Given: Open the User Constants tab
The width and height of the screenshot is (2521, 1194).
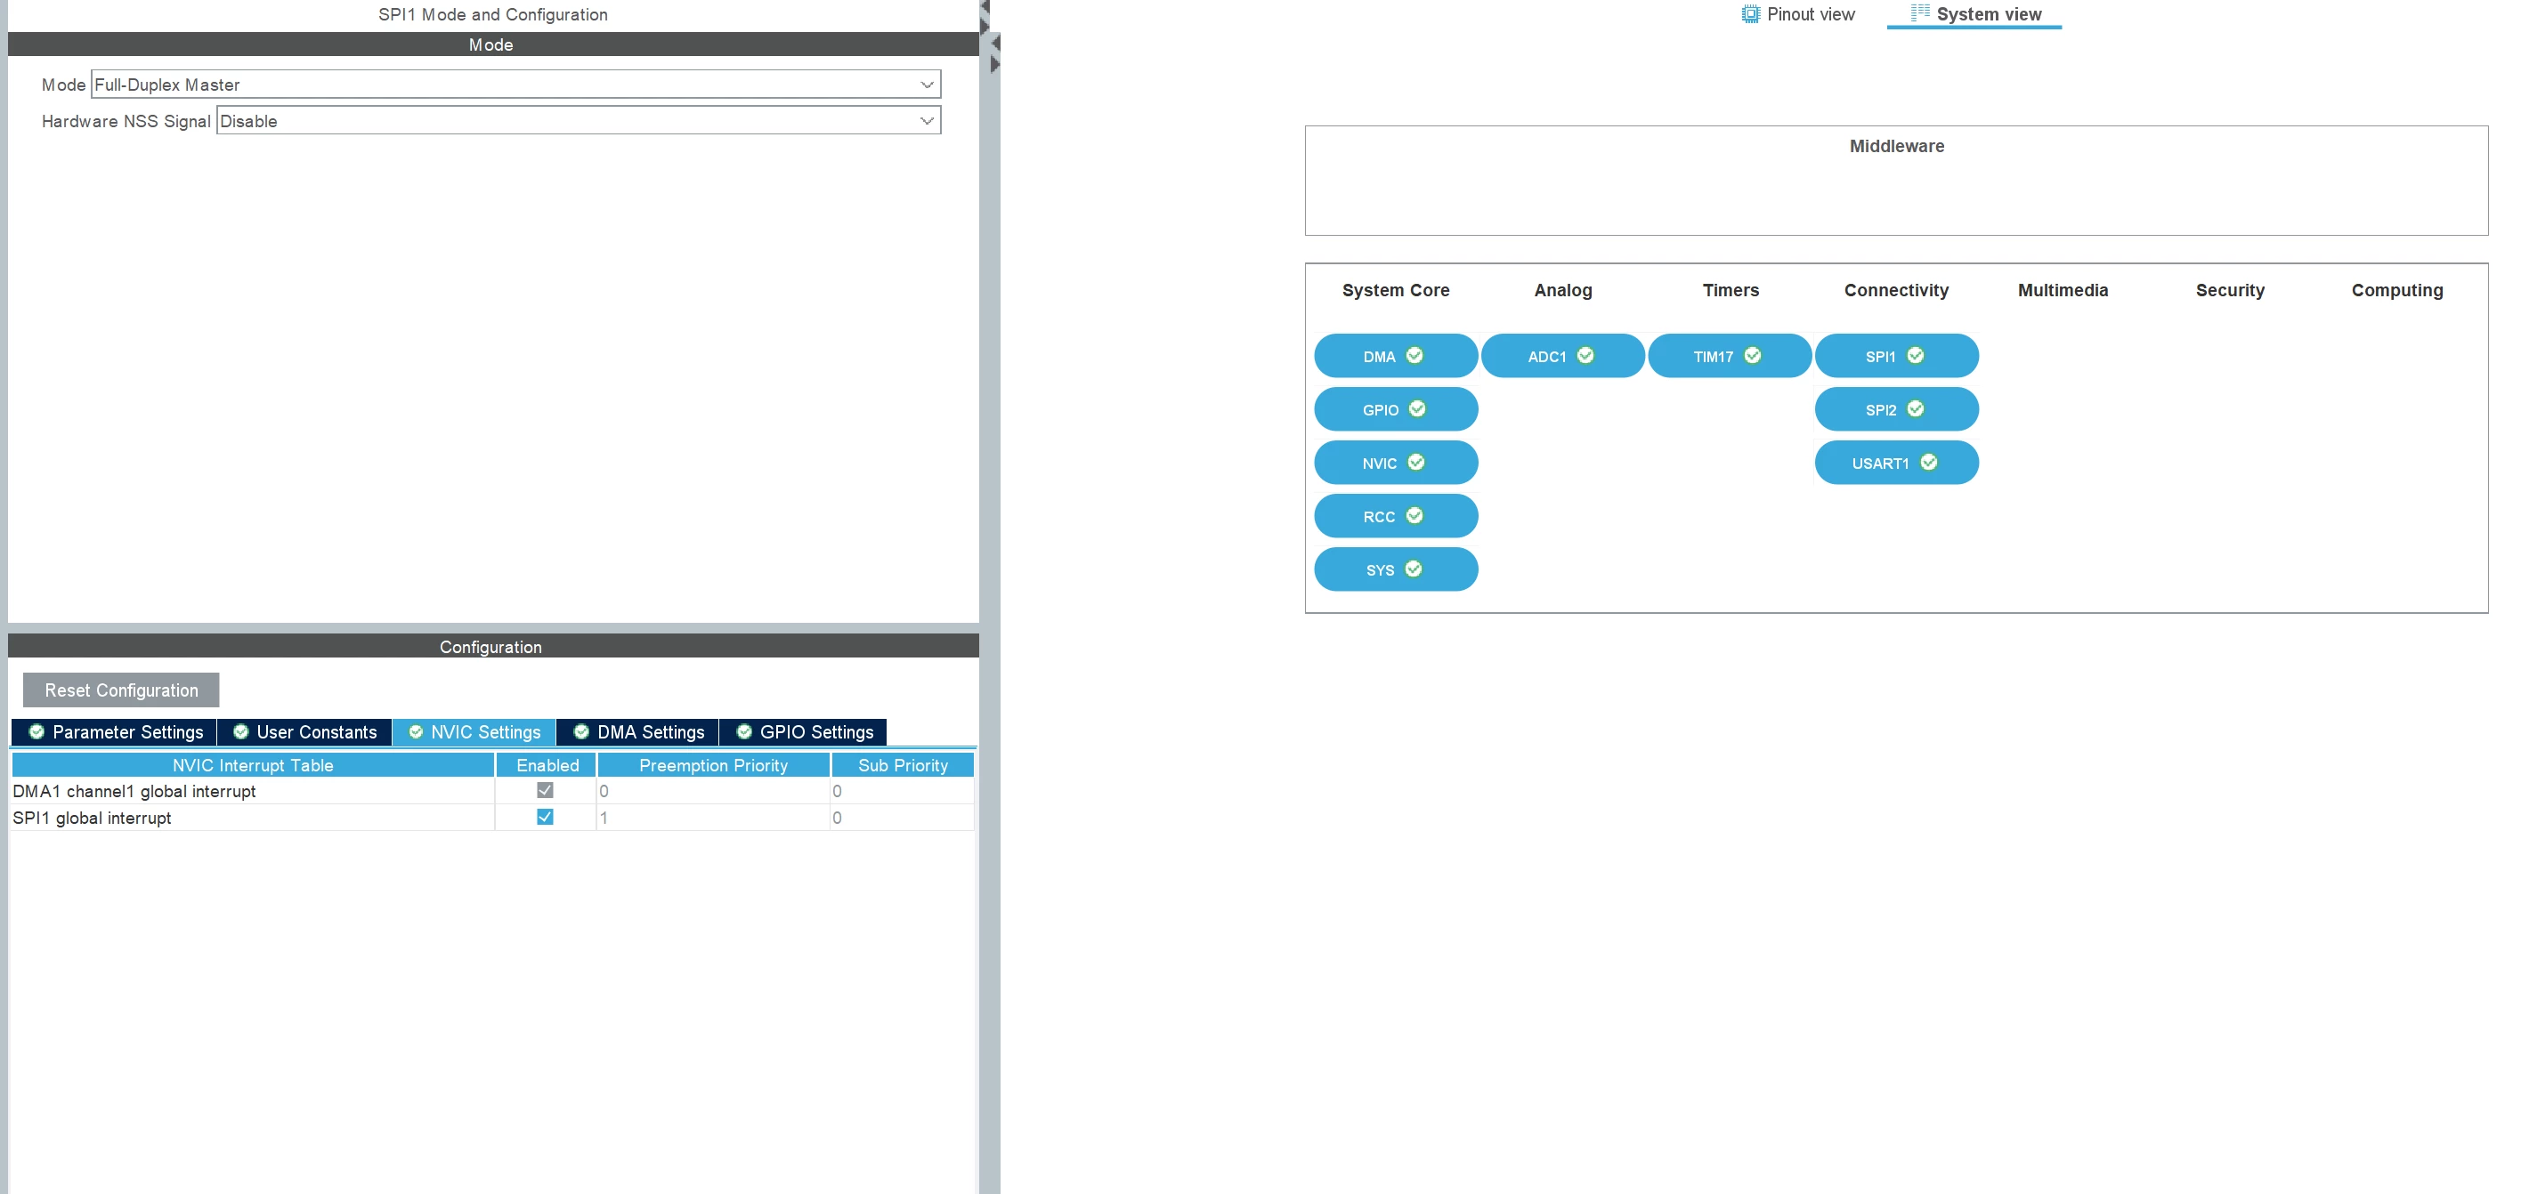Looking at the screenshot, I should [x=304, y=732].
